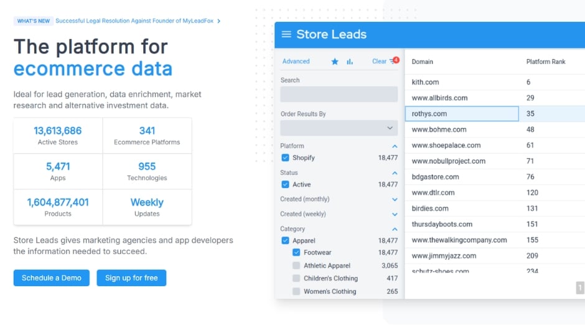Click the 13,613,686 Active Stores stat
This screenshot has height=336, width=585.
(58, 136)
